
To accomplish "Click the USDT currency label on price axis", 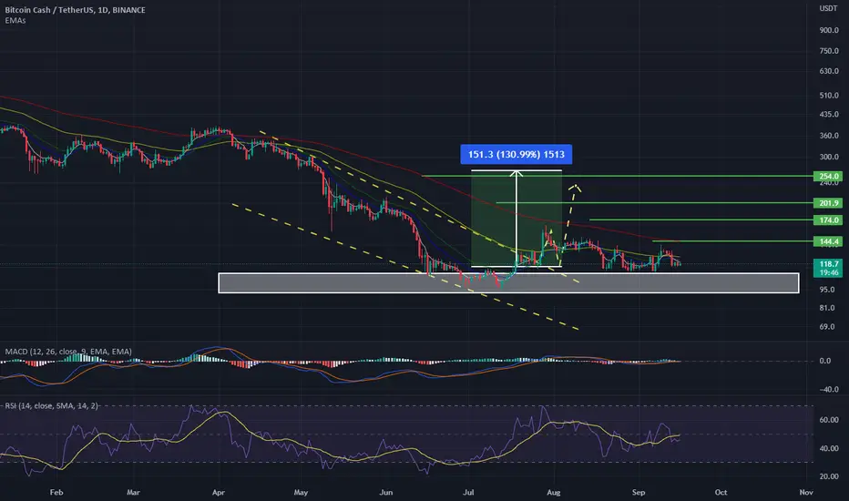I will click(x=828, y=9).
